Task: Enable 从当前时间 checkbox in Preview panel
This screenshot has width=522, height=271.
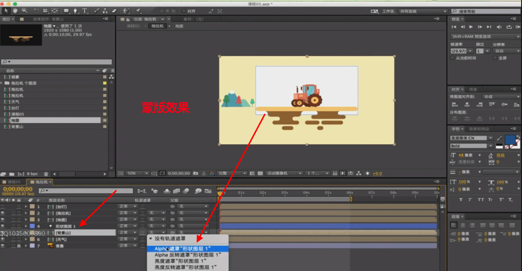Action: tap(452, 58)
